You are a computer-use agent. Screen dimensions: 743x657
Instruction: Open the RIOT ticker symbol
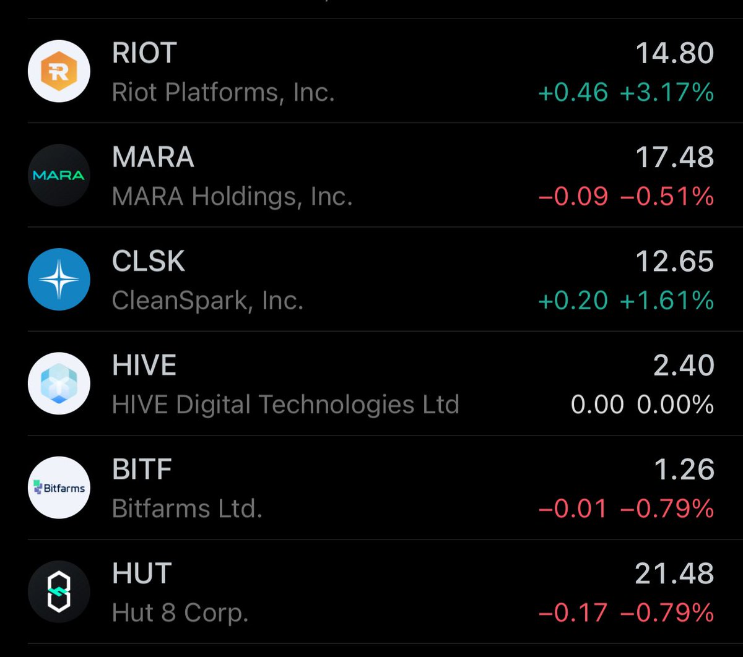(144, 53)
